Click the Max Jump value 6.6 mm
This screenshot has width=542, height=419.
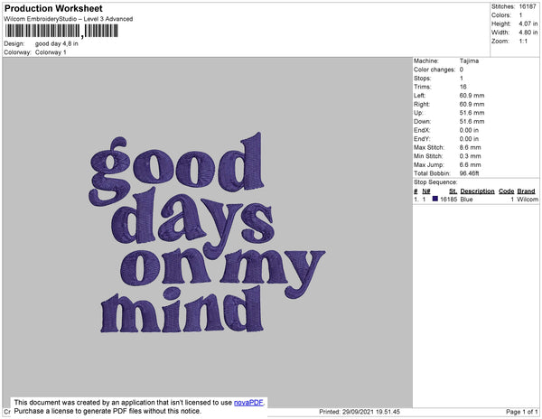[x=470, y=164]
